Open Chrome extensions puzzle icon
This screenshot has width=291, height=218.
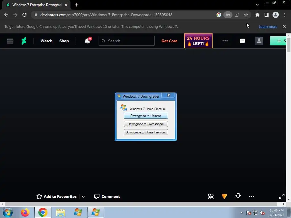[257, 15]
